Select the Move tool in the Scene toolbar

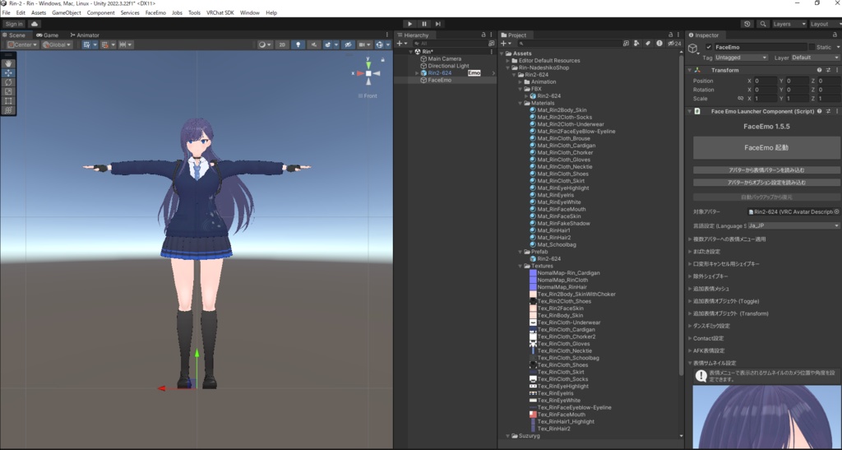click(8, 72)
